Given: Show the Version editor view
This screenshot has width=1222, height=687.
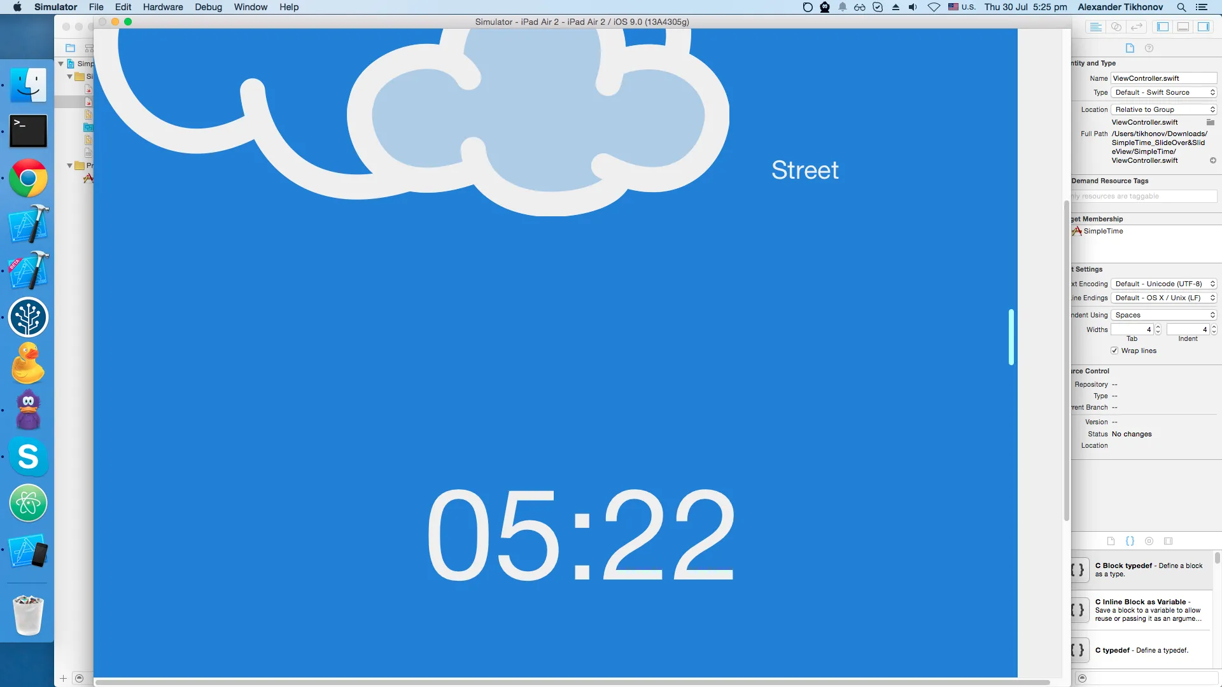Looking at the screenshot, I should 1137,27.
